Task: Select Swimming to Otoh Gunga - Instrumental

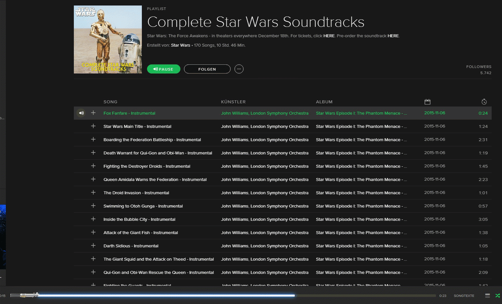Action: coord(143,206)
